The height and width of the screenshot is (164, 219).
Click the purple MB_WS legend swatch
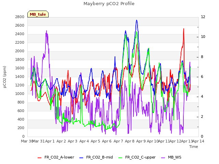tap(163, 158)
